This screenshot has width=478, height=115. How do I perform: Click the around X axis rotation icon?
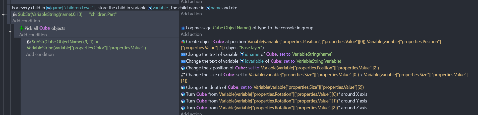click(x=183, y=94)
